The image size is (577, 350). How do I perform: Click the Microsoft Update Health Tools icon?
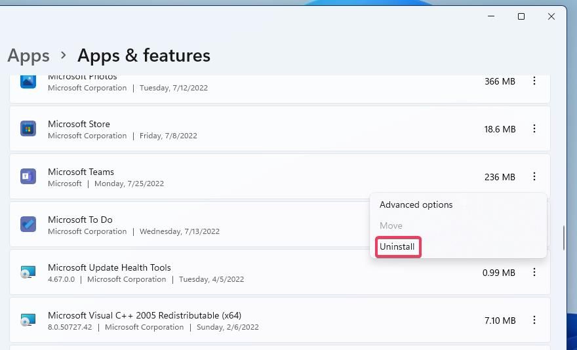(x=28, y=273)
